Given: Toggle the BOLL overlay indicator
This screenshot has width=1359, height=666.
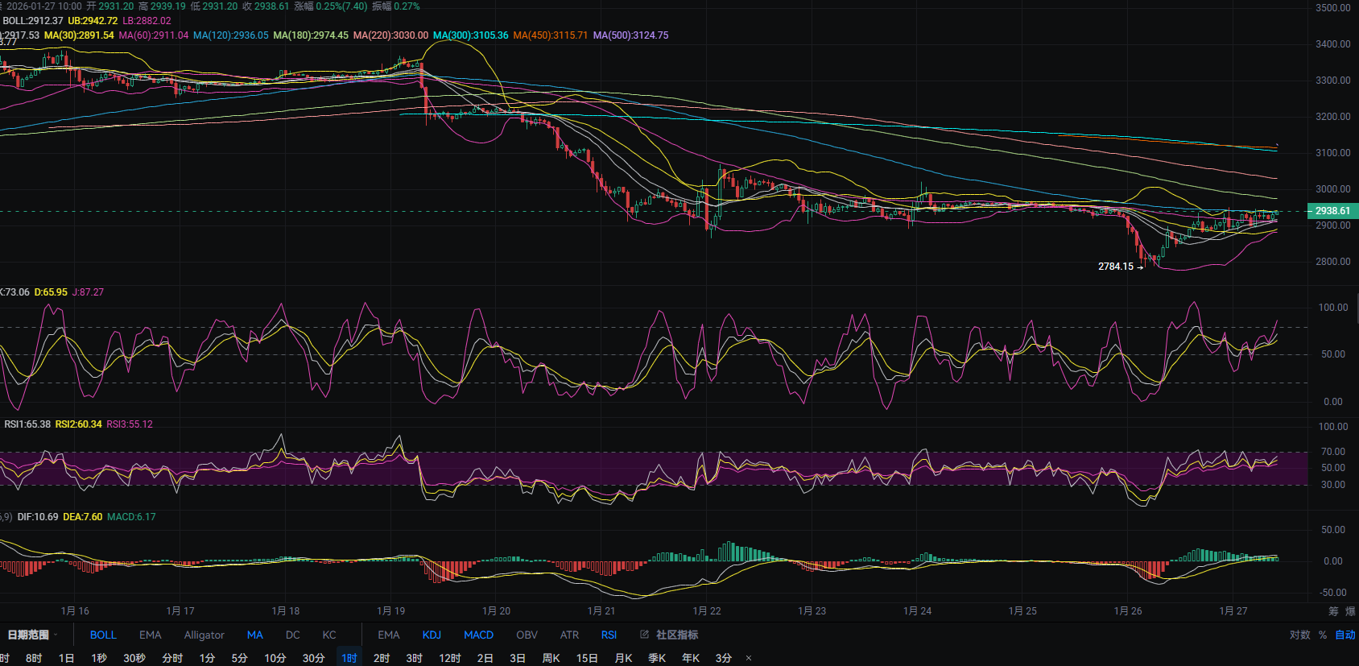Looking at the screenshot, I should [103, 635].
